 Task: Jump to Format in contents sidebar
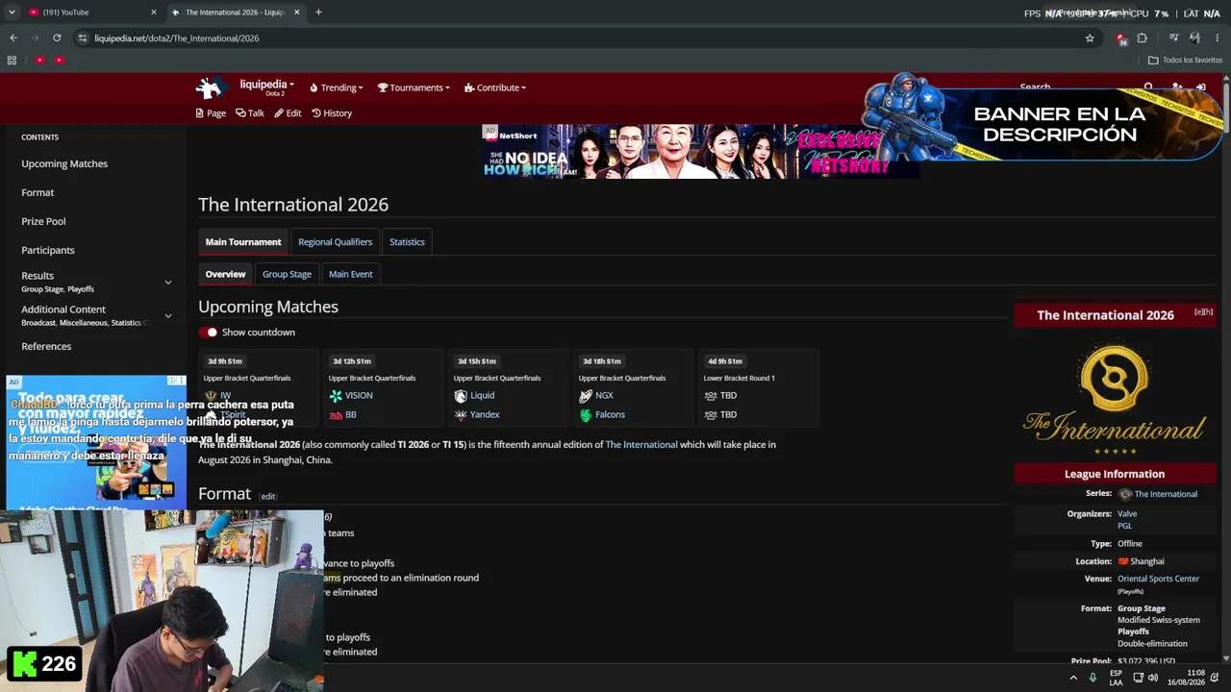point(38,192)
